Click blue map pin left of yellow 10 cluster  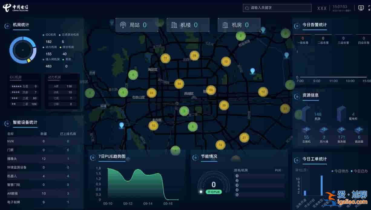pyautogui.click(x=122, y=125)
